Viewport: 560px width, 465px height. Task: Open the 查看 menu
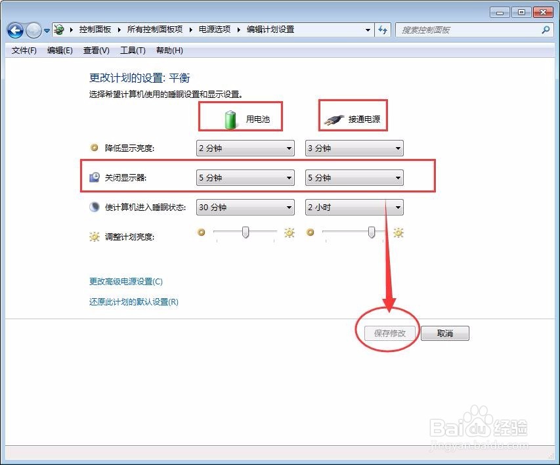click(x=96, y=50)
